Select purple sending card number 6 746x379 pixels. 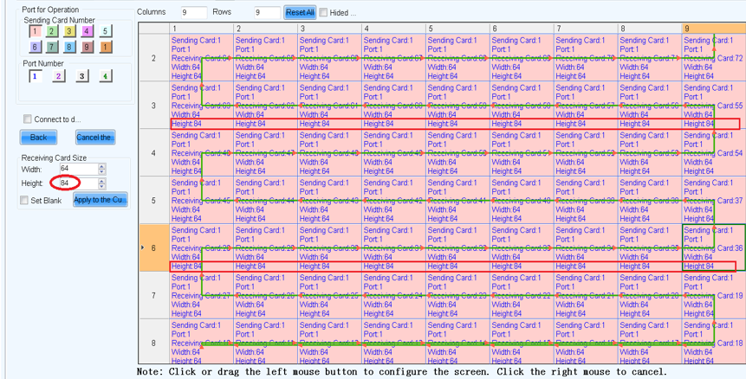point(35,48)
